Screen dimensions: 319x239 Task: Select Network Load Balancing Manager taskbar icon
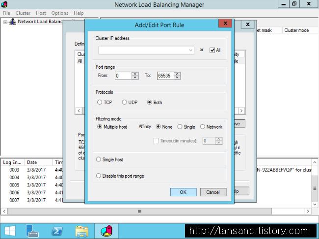point(106,231)
